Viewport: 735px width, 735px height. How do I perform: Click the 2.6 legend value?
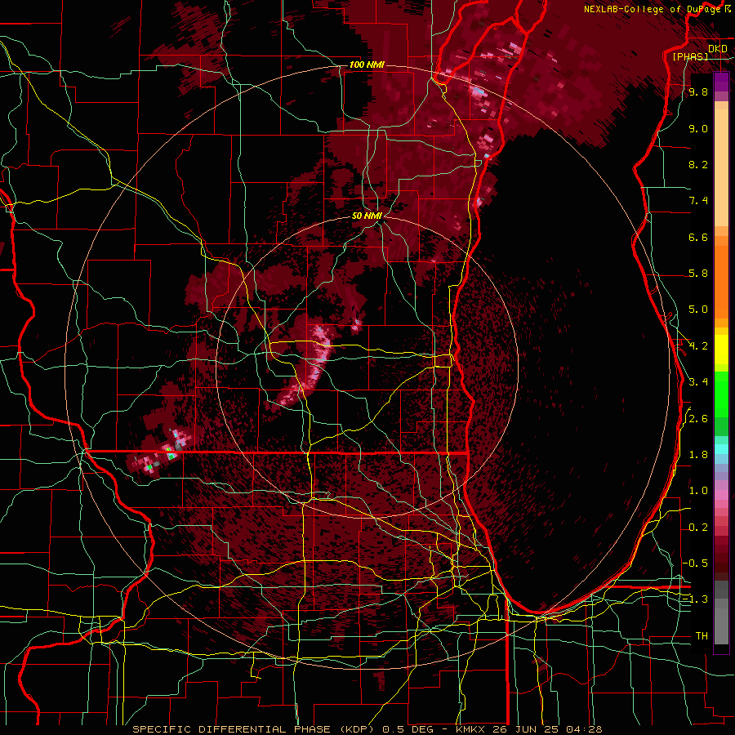[698, 419]
